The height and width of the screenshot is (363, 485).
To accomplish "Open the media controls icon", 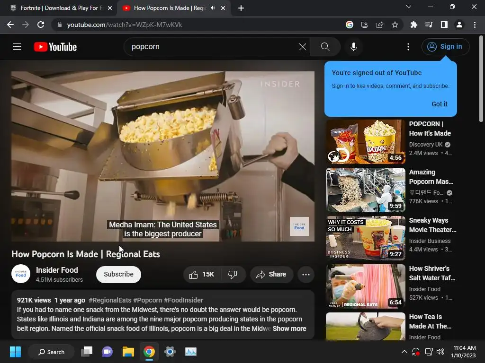I will (x=429, y=25).
